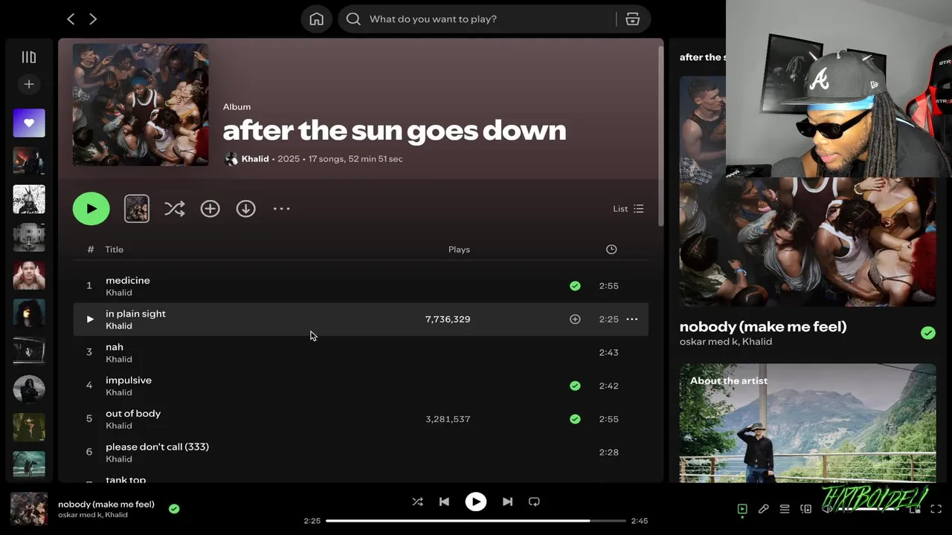Open Liked Songs purple heart tile
The height and width of the screenshot is (535, 952).
point(29,123)
